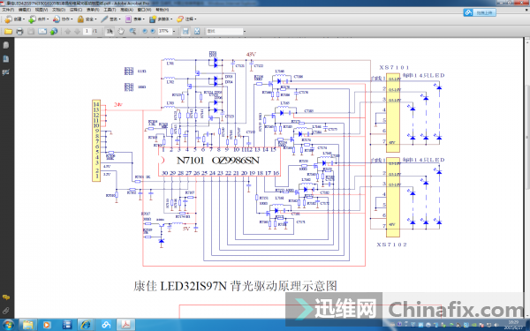Open the Attachments paperclip panel icon
The height and width of the screenshot is (331, 530).
pos(6,311)
